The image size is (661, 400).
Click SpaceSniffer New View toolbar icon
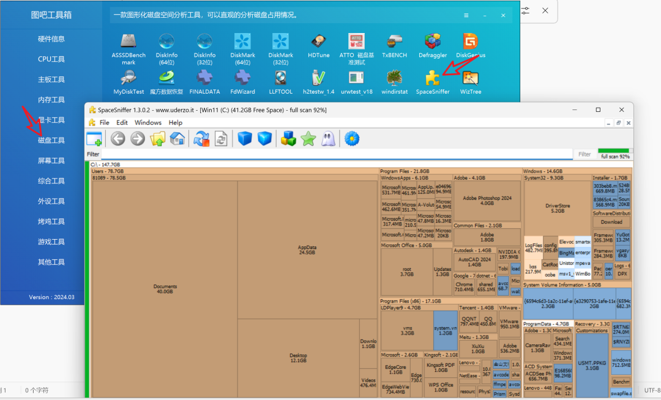pos(94,139)
